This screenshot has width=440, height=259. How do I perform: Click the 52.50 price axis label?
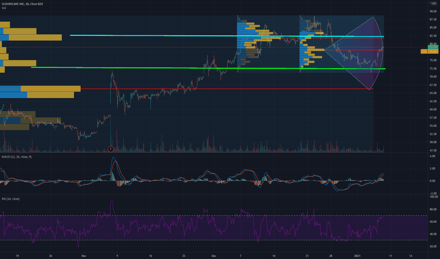tap(433, 134)
